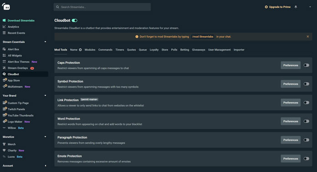Viewport: 317px width, 172px height.
Task: Expand the Account section
Action: (x=45, y=166)
